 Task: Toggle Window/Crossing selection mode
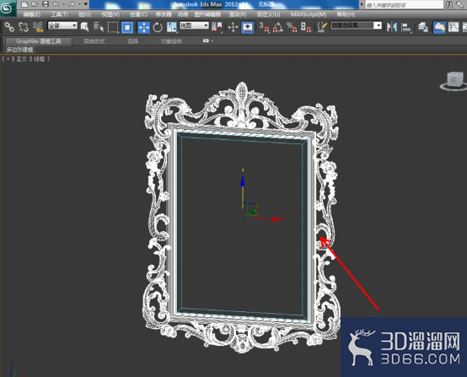point(127,27)
